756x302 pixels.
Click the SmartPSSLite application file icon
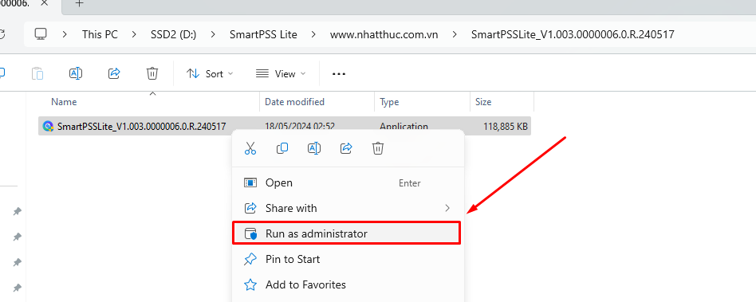pos(48,127)
